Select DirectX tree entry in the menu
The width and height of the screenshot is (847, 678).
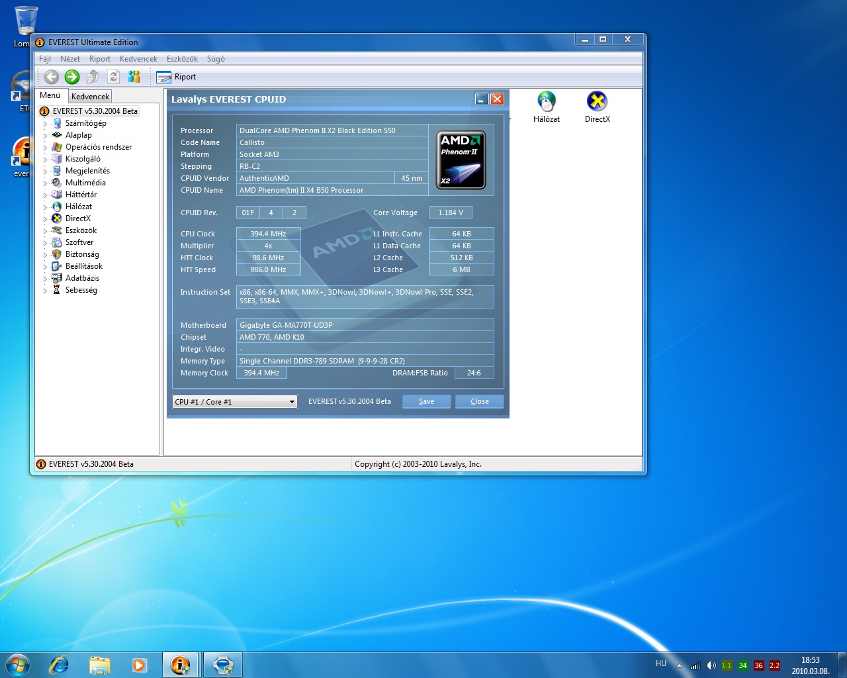(77, 218)
